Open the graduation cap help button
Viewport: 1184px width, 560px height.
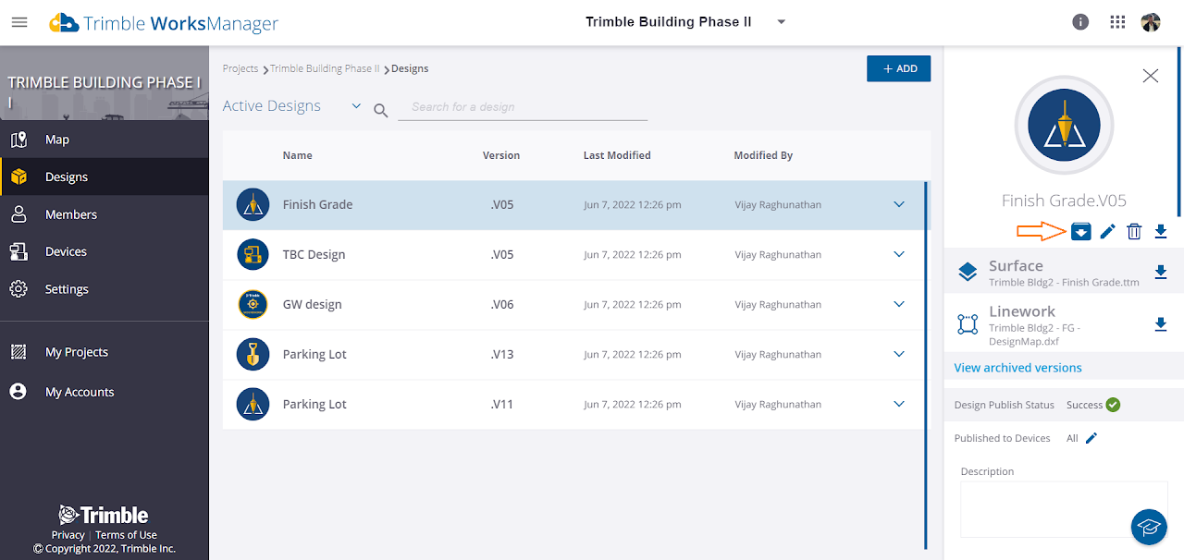coord(1149,527)
